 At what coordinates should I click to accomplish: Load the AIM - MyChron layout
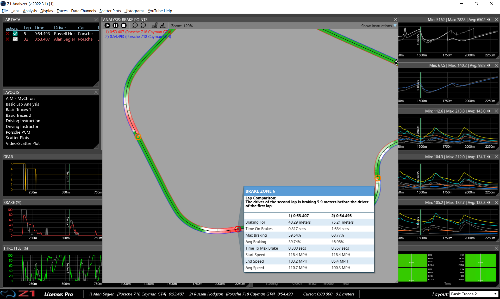(x=20, y=98)
